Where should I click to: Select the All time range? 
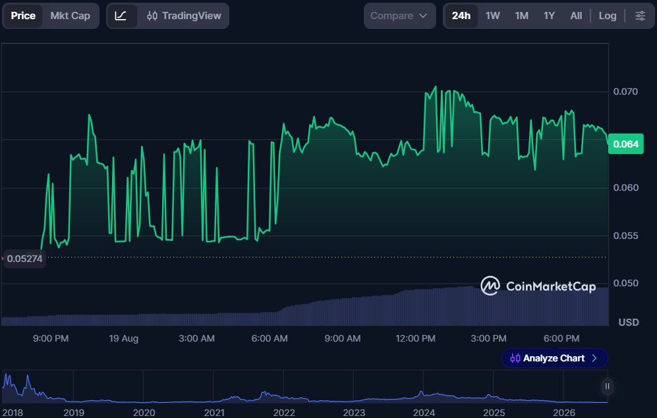tap(576, 16)
